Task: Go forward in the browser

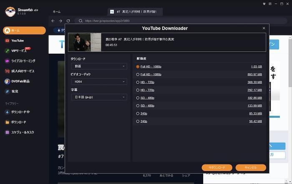Action: point(60,21)
